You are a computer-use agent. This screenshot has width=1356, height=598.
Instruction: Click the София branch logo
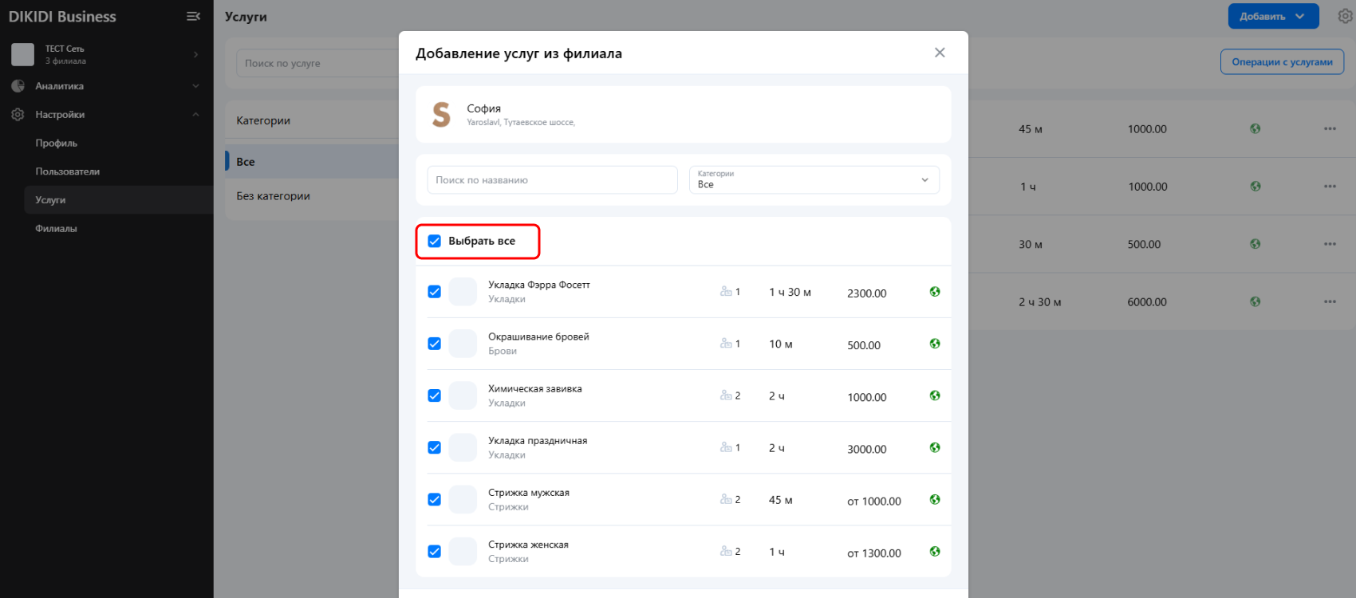click(441, 115)
